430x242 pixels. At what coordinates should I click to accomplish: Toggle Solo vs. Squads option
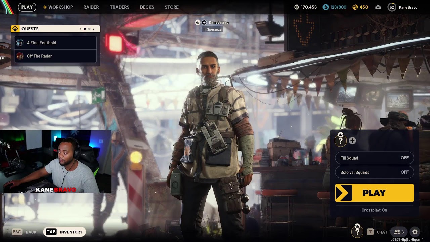(x=374, y=172)
